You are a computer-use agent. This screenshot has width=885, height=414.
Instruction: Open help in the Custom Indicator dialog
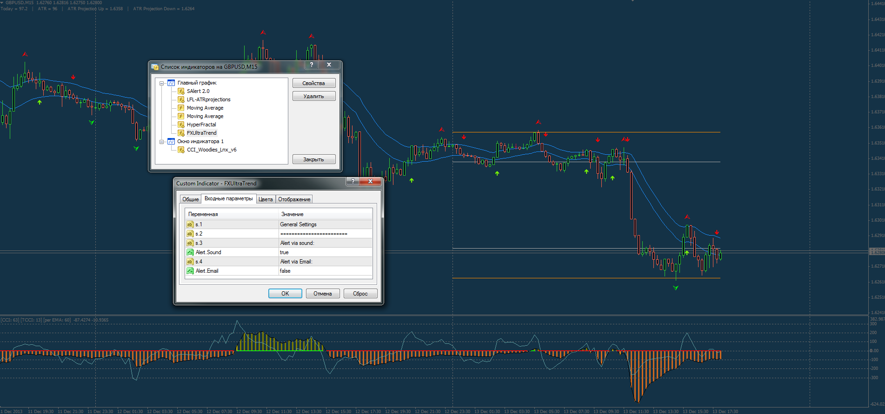[353, 181]
